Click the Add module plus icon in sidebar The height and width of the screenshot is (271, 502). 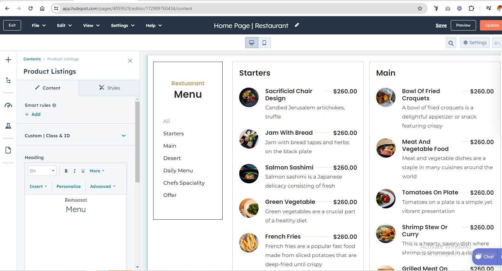click(8, 60)
